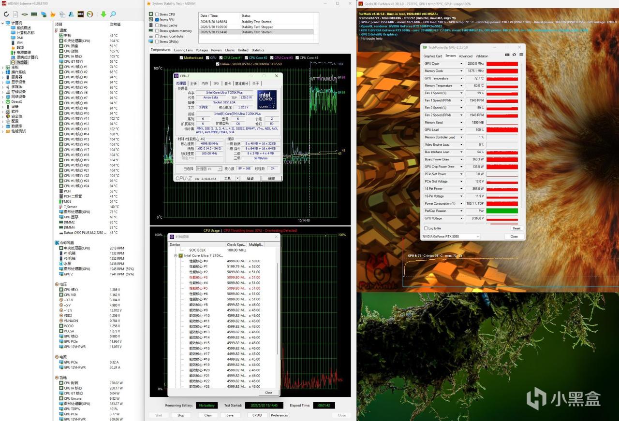Open the 主板 tab in CPU-Z
This screenshot has width=619, height=421.
193,84
